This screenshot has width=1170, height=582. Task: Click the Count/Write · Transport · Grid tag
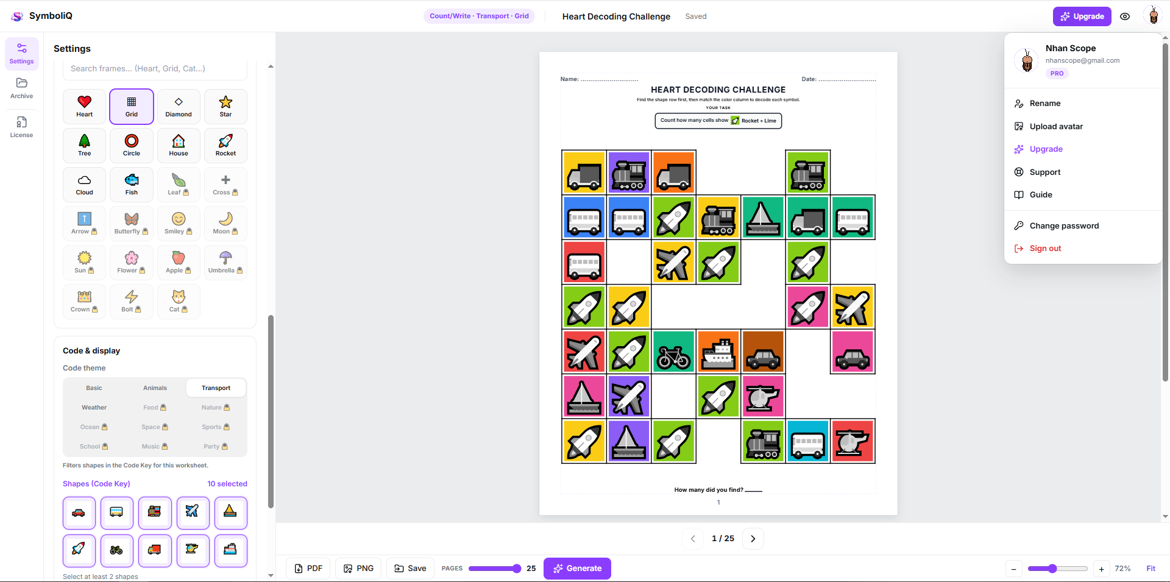479,16
